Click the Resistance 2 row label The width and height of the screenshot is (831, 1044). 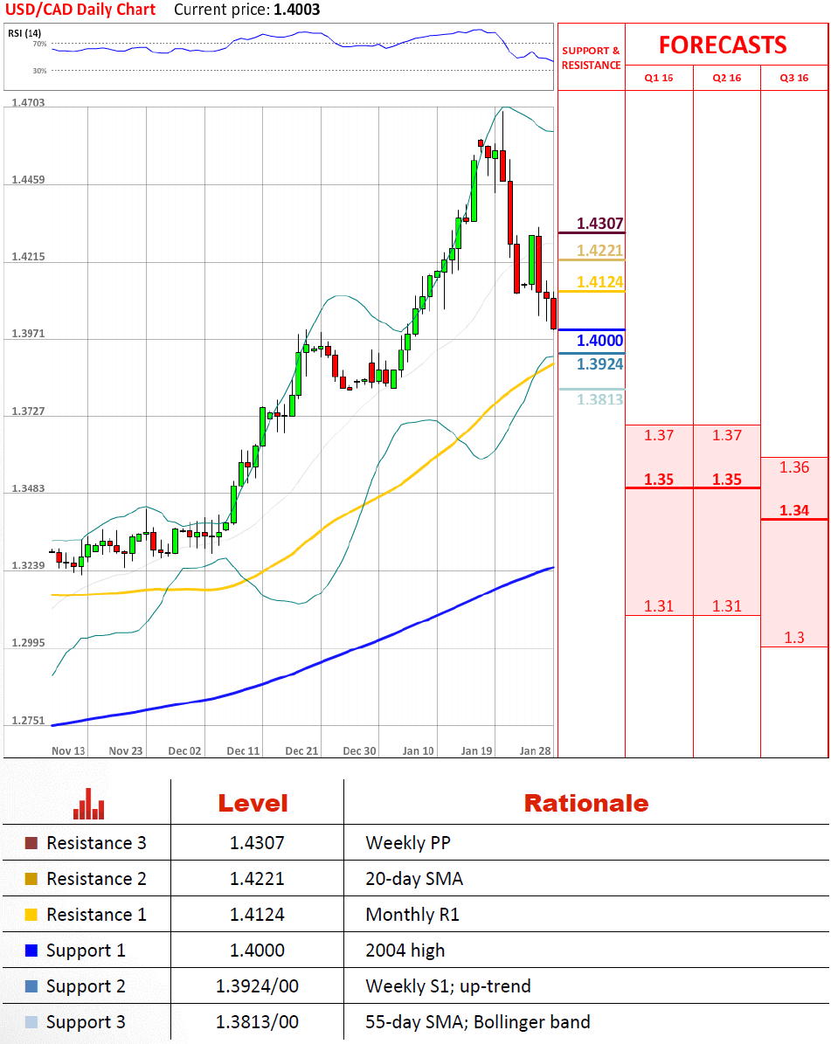pos(96,879)
